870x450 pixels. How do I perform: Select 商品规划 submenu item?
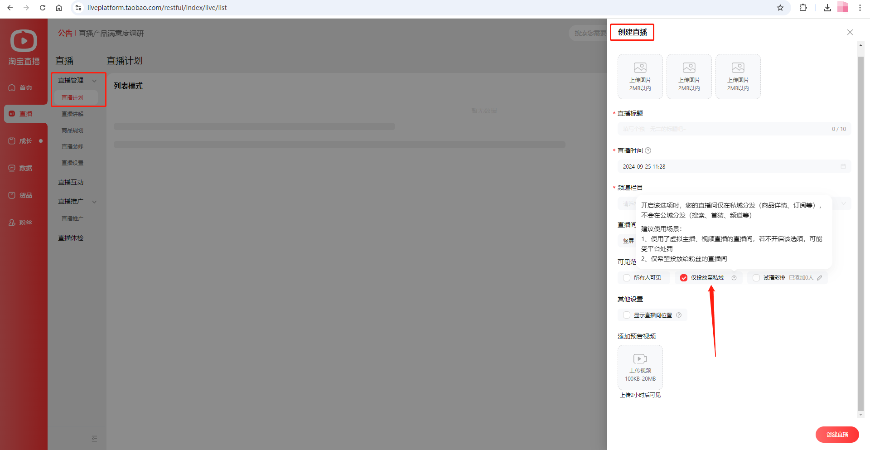[x=72, y=130]
